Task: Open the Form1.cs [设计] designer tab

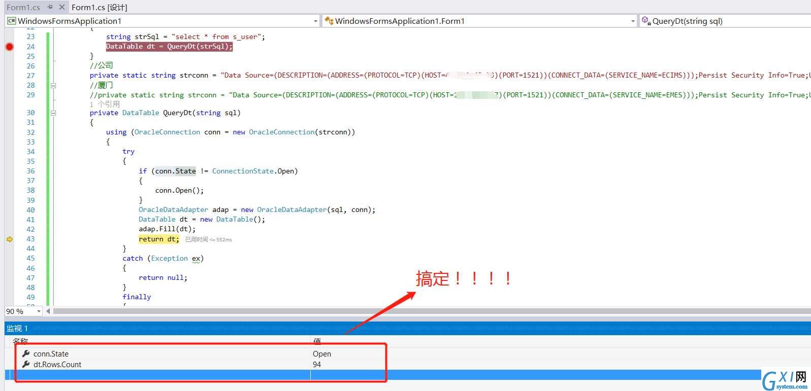Action: pyautogui.click(x=99, y=7)
